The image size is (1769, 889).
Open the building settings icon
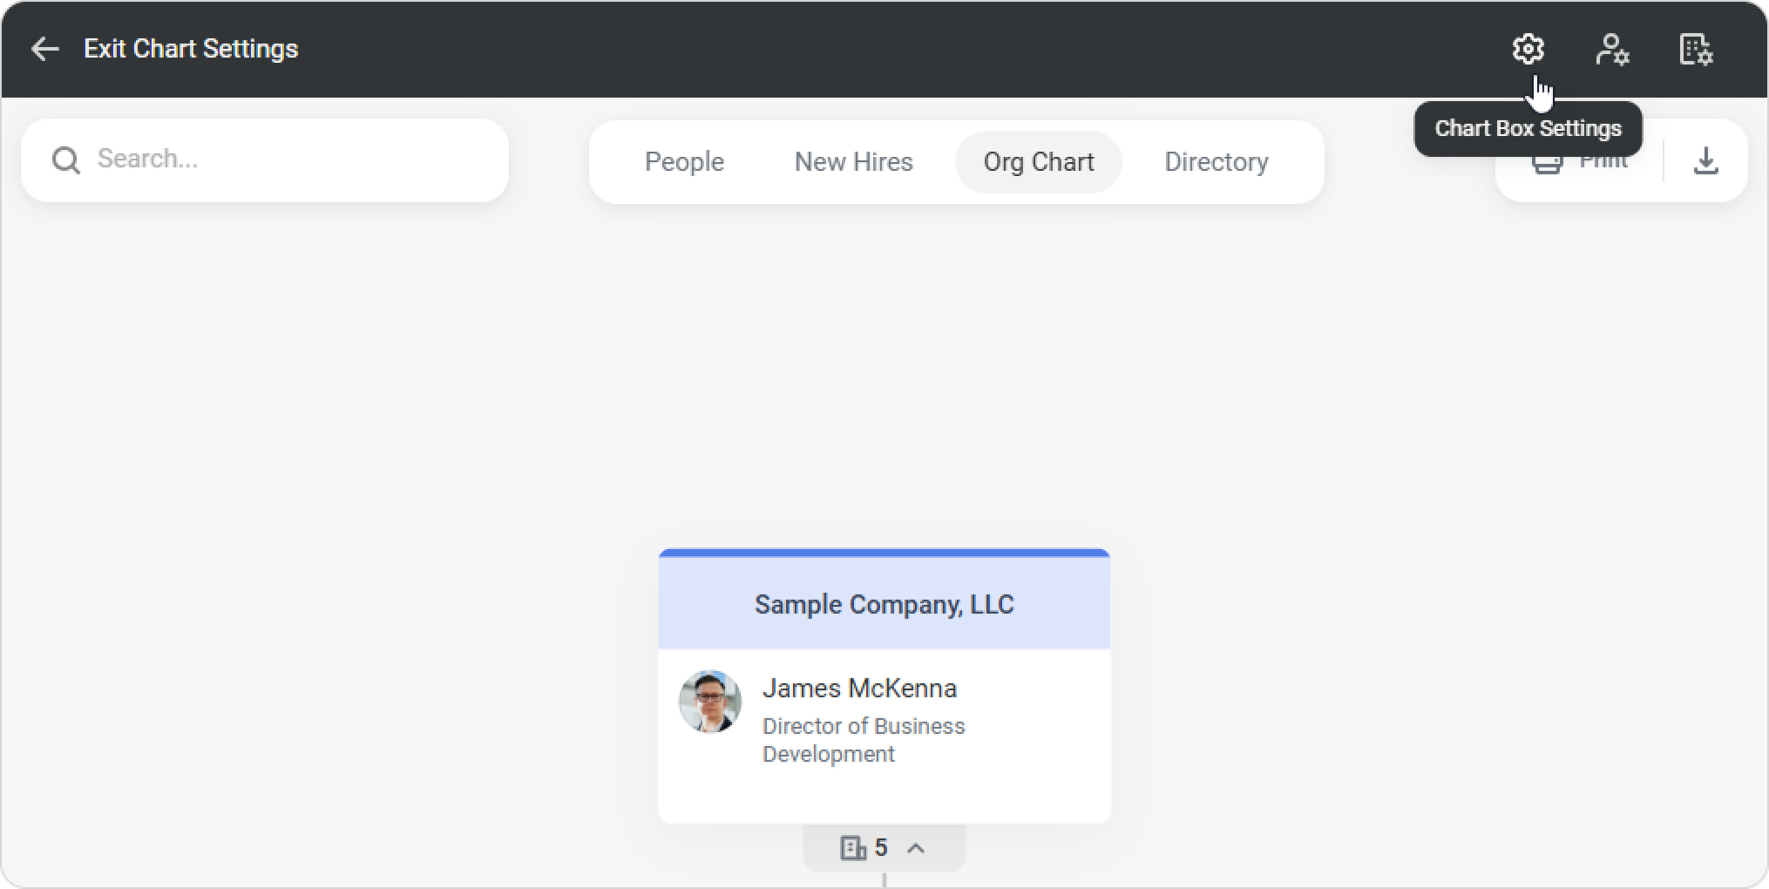1695,49
